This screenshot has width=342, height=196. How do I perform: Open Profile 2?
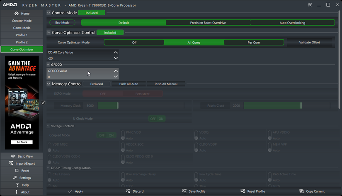(22, 42)
